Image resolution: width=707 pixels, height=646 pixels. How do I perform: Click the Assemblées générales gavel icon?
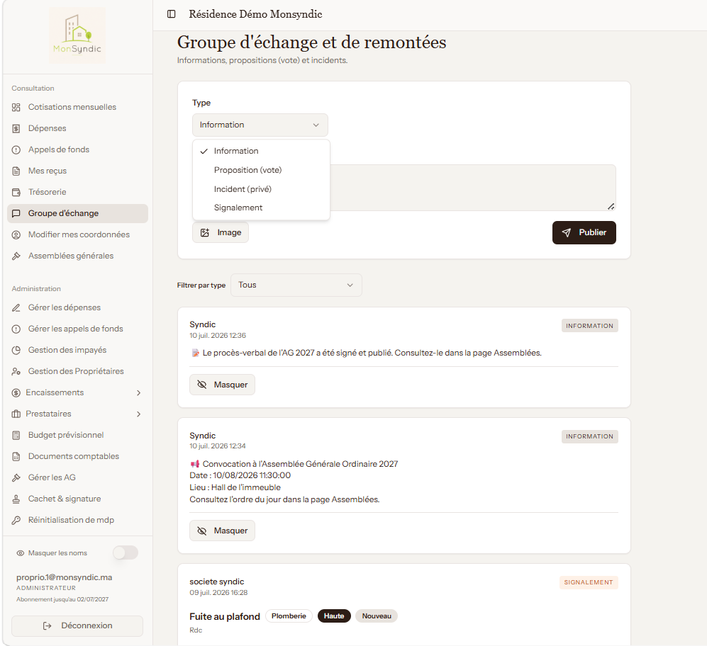(x=16, y=256)
